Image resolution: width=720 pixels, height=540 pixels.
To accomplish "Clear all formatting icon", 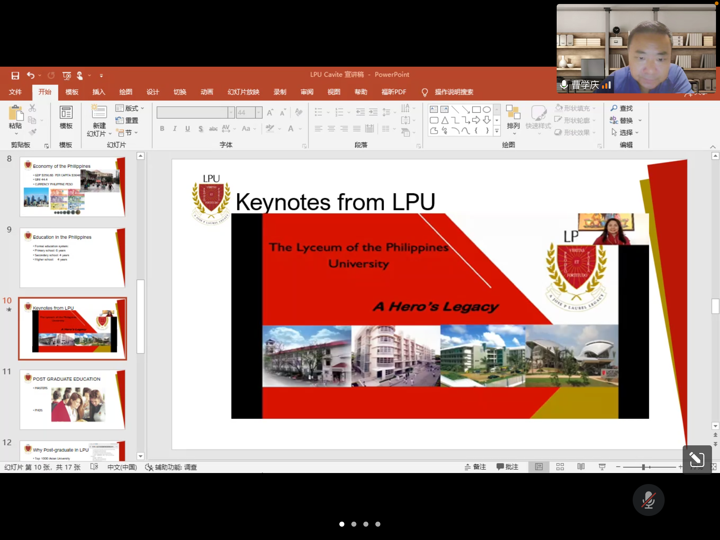I will point(299,112).
